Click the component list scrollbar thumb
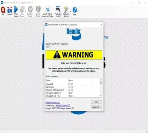 [x=101, y=83]
